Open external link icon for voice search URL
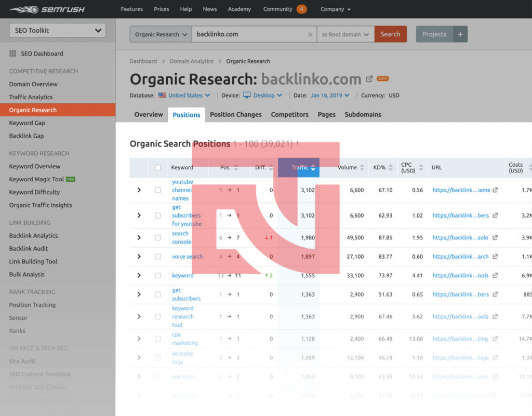This screenshot has height=416, width=532. (x=495, y=257)
